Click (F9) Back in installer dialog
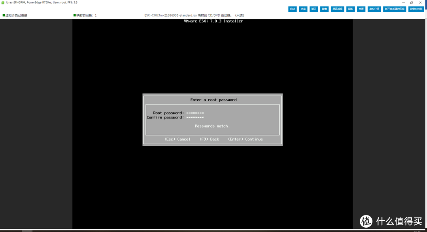The image size is (427, 232). [209, 139]
